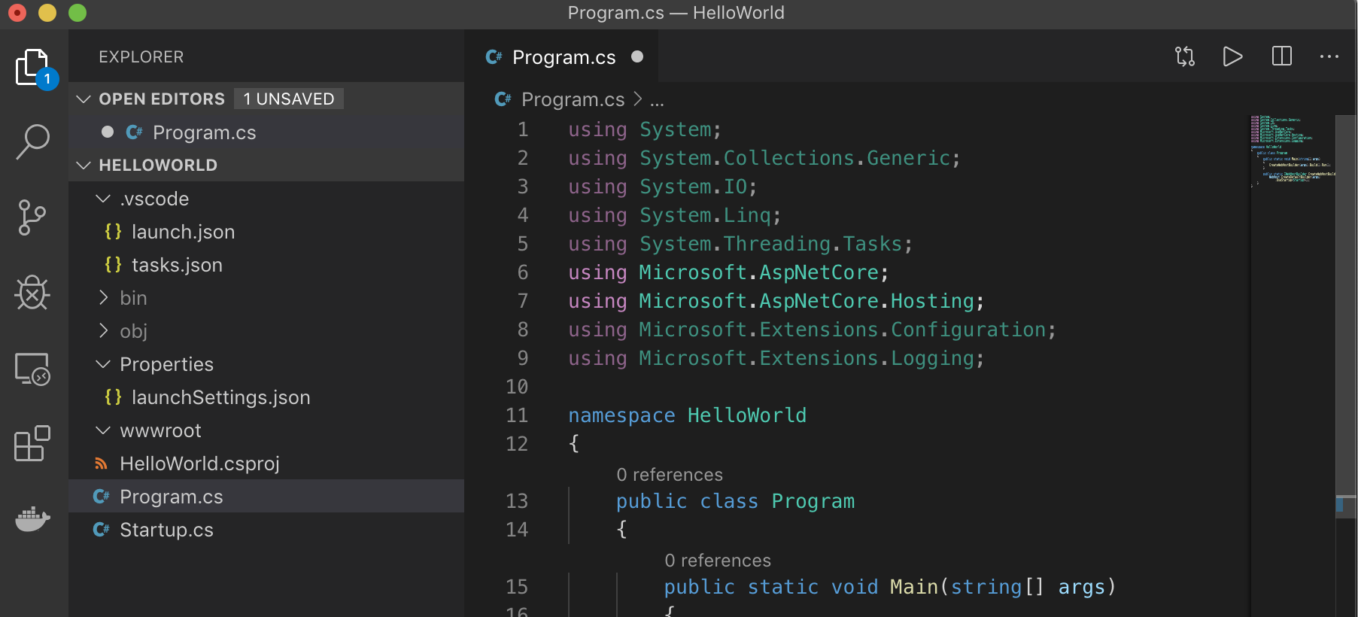Image resolution: width=1358 pixels, height=617 pixels.
Task: Open the More Actions ellipsis menu
Action: point(1329,56)
